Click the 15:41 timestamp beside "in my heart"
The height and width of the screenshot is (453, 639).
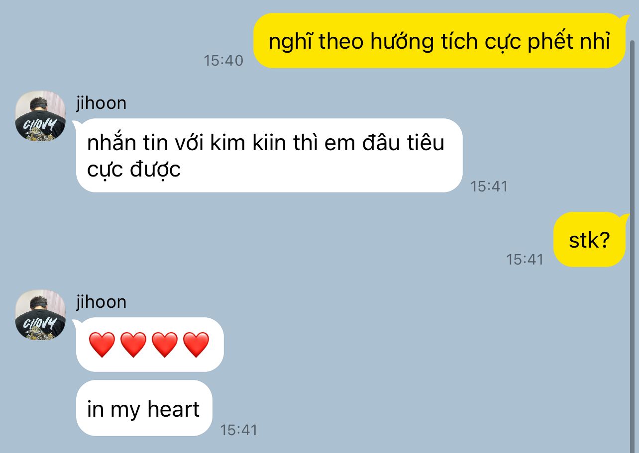[x=239, y=430]
